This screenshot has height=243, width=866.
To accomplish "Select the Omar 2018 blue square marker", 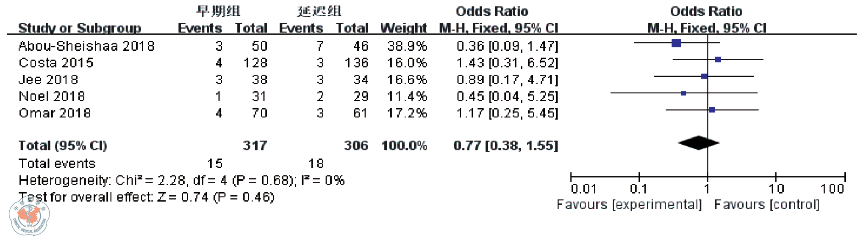I will (712, 110).
